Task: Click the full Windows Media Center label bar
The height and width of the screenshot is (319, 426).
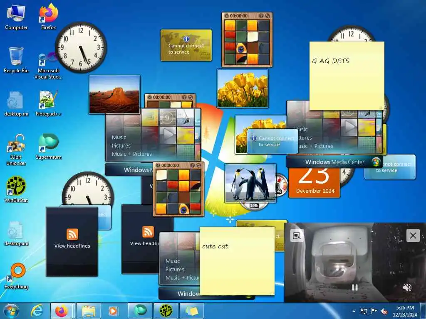Action: coord(334,162)
